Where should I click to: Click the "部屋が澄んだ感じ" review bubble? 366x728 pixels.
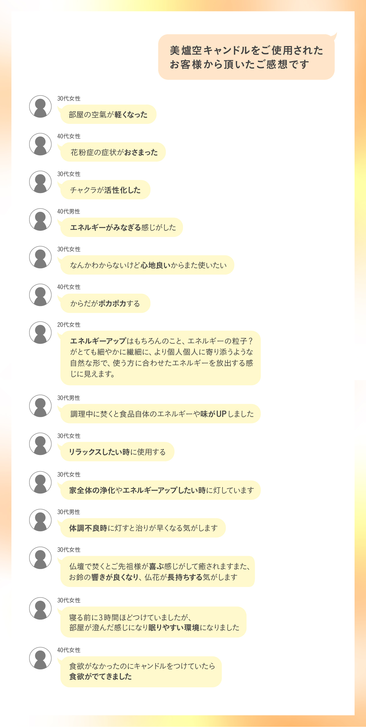[x=154, y=622]
